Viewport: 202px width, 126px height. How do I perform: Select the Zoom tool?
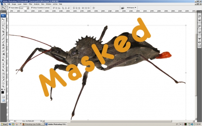(3, 86)
